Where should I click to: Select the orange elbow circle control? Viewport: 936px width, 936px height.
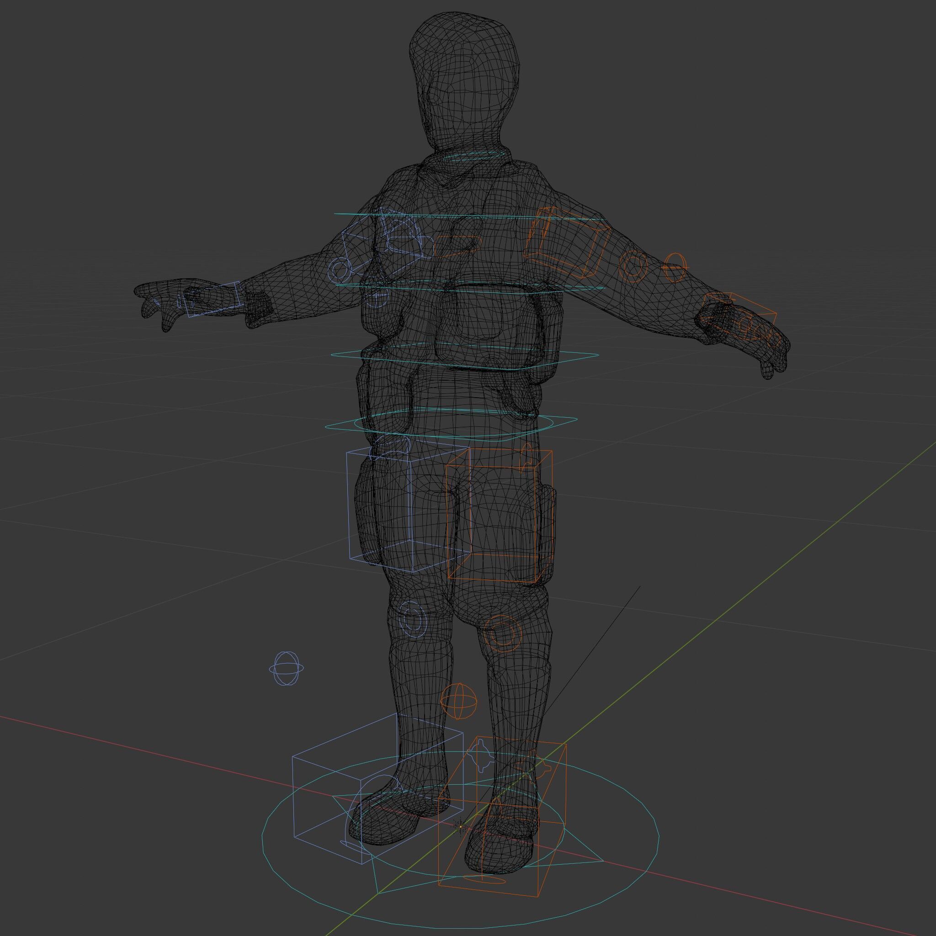tap(634, 266)
